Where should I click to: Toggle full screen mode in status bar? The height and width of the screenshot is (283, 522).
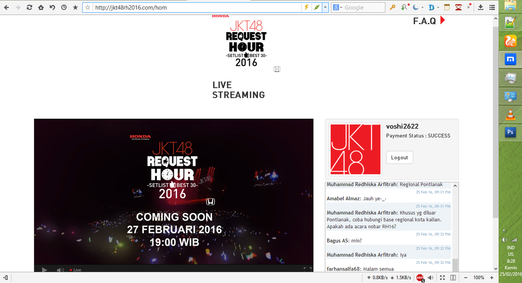pos(442,278)
